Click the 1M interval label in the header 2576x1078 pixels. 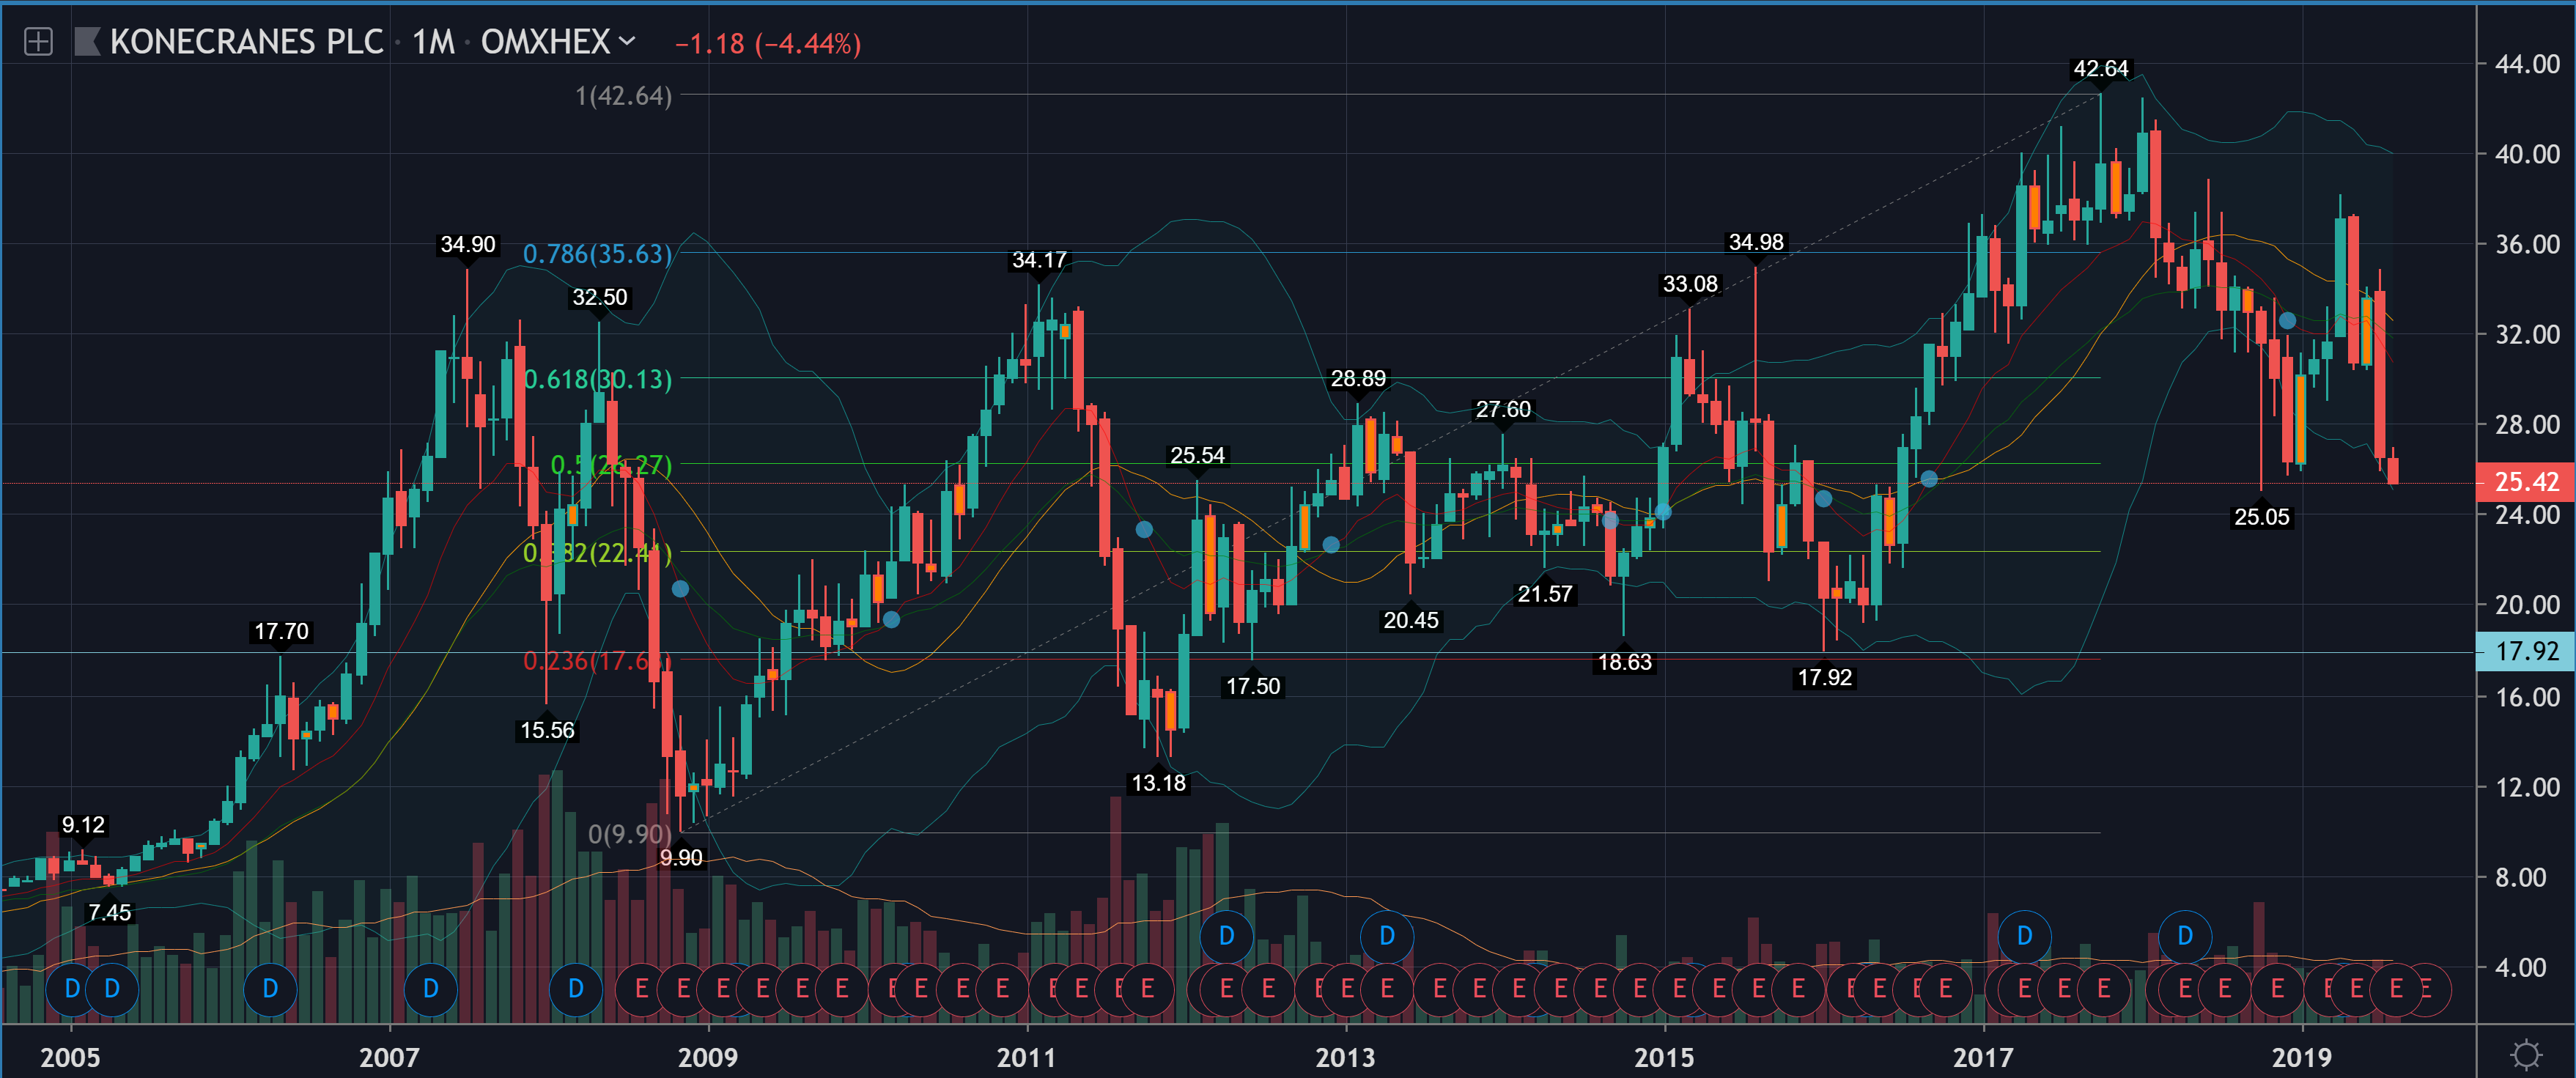[x=433, y=42]
